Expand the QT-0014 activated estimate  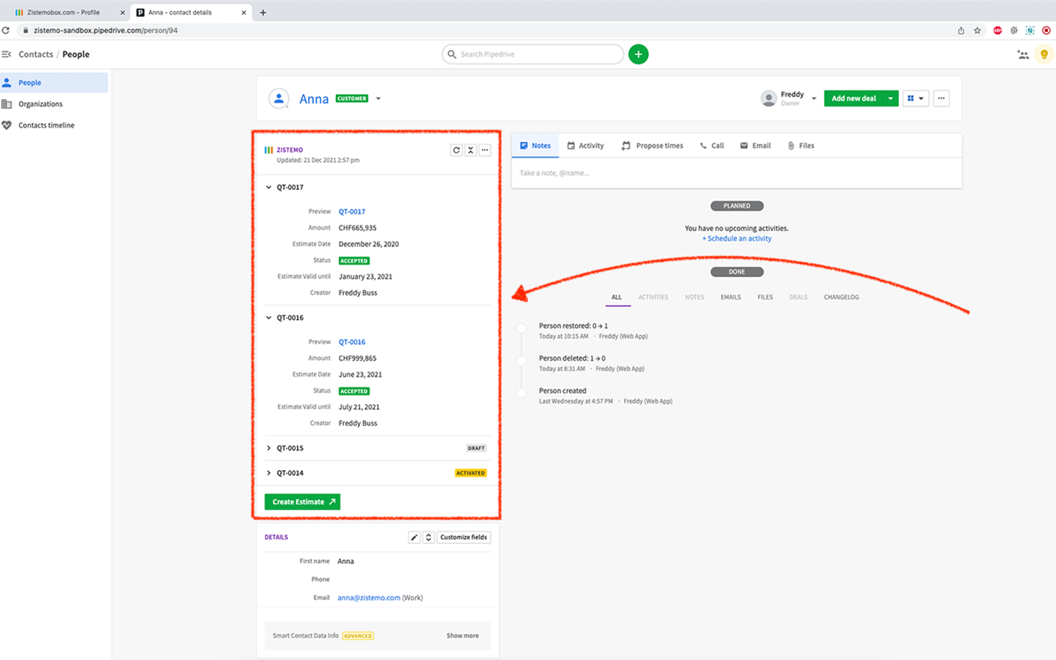click(x=268, y=473)
